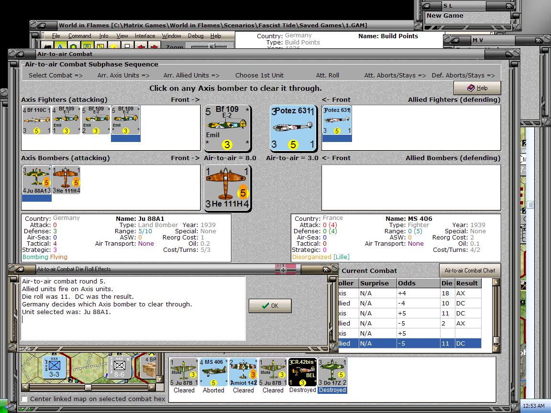Click in the die roll effects text box
Viewport: 551px width, 413px height.
133,308
